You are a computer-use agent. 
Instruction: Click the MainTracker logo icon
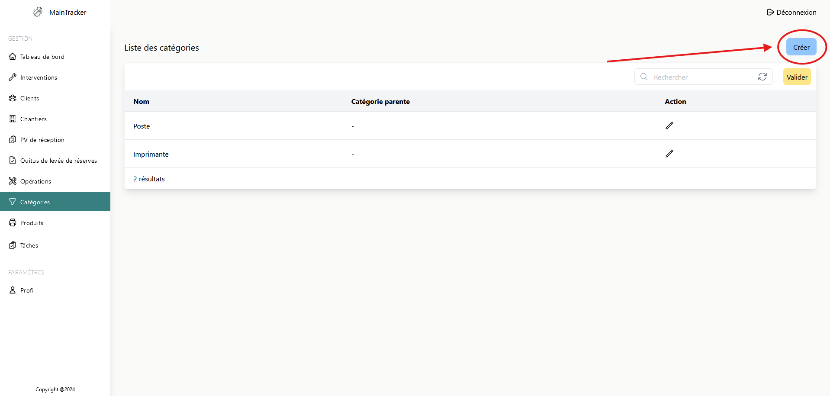coord(38,12)
